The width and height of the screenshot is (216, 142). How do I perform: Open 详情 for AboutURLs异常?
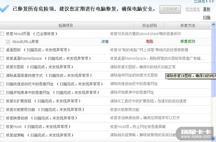coord(105,42)
